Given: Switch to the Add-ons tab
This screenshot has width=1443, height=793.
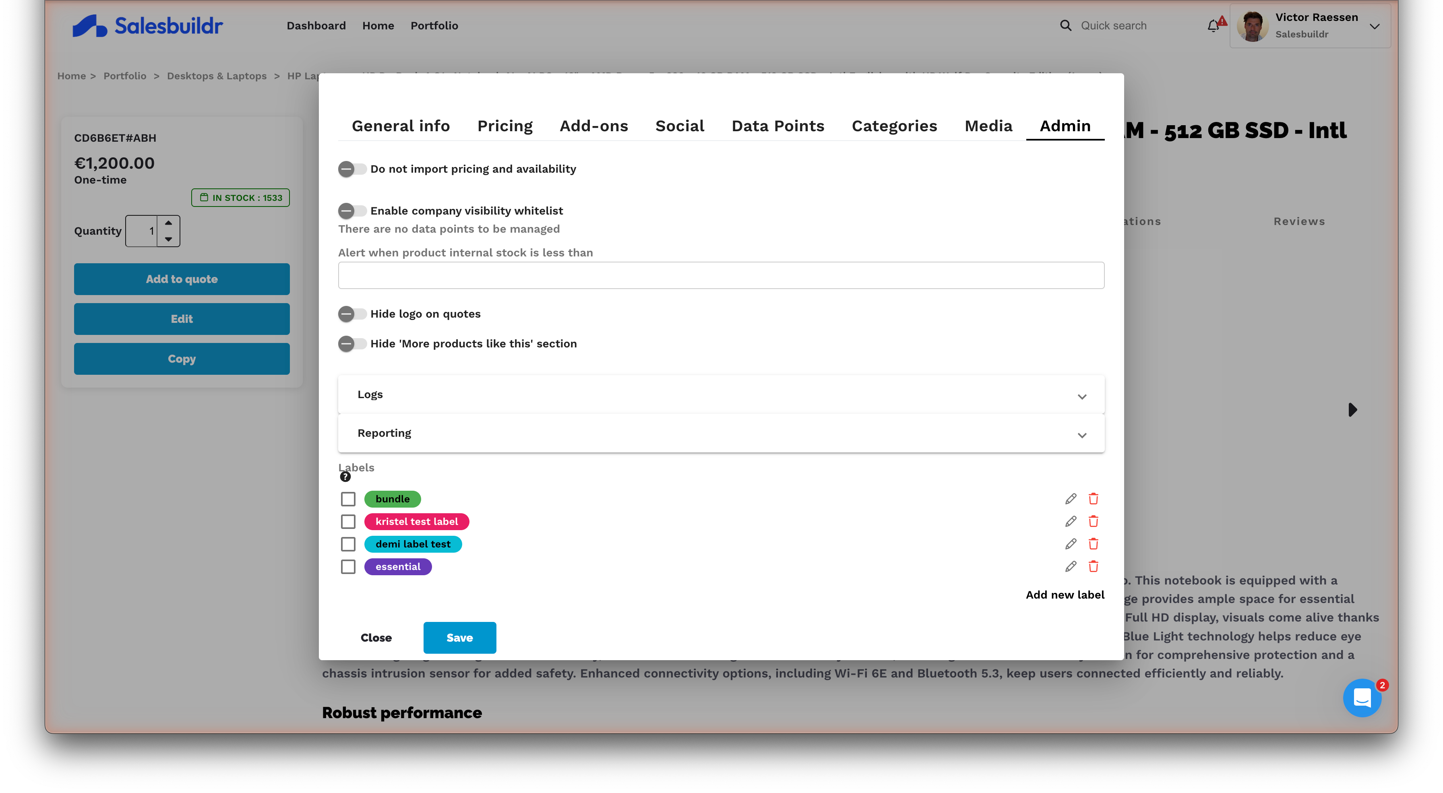Looking at the screenshot, I should click(x=594, y=126).
